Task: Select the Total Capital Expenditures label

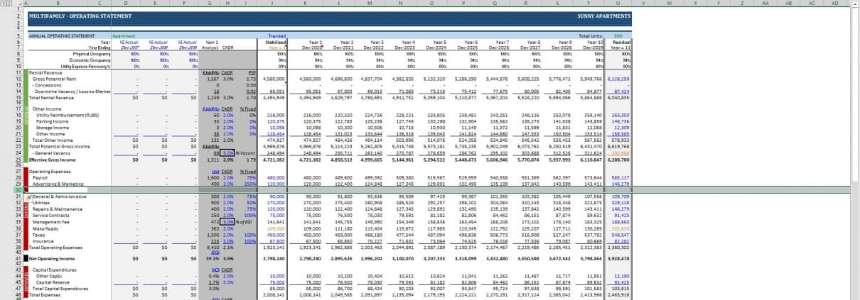Action: [59, 287]
